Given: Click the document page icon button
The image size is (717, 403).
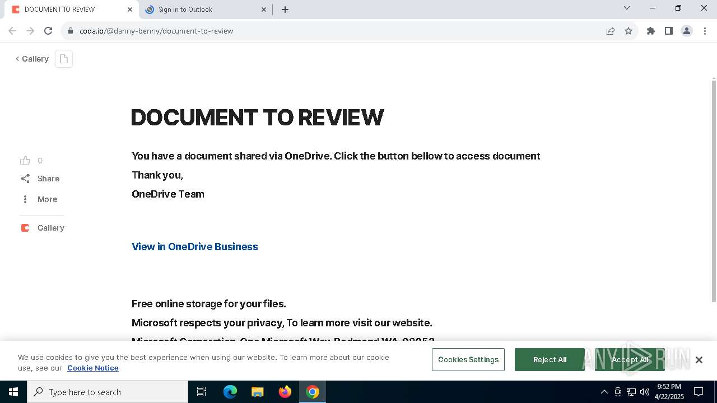Looking at the screenshot, I should coord(64,59).
